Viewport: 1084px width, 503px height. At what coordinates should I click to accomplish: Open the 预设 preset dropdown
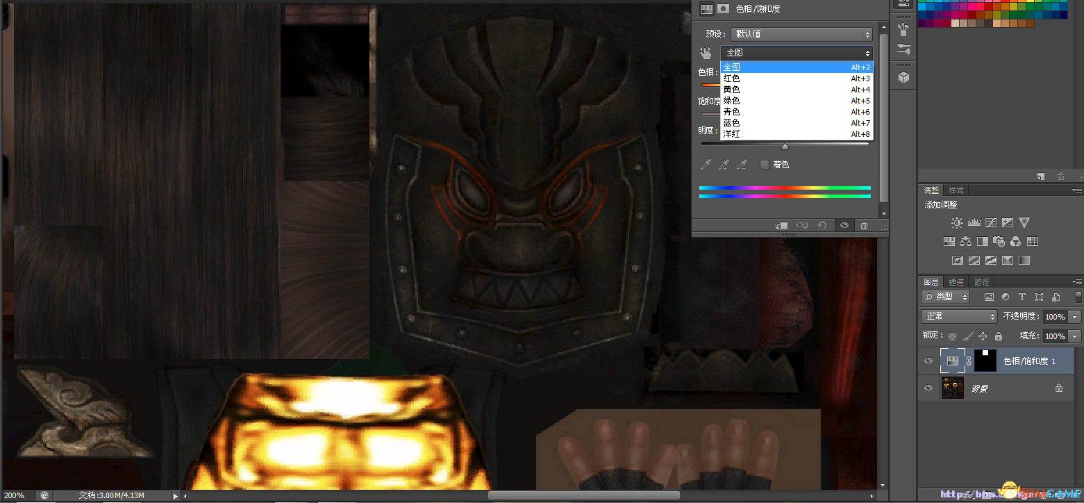pos(801,34)
